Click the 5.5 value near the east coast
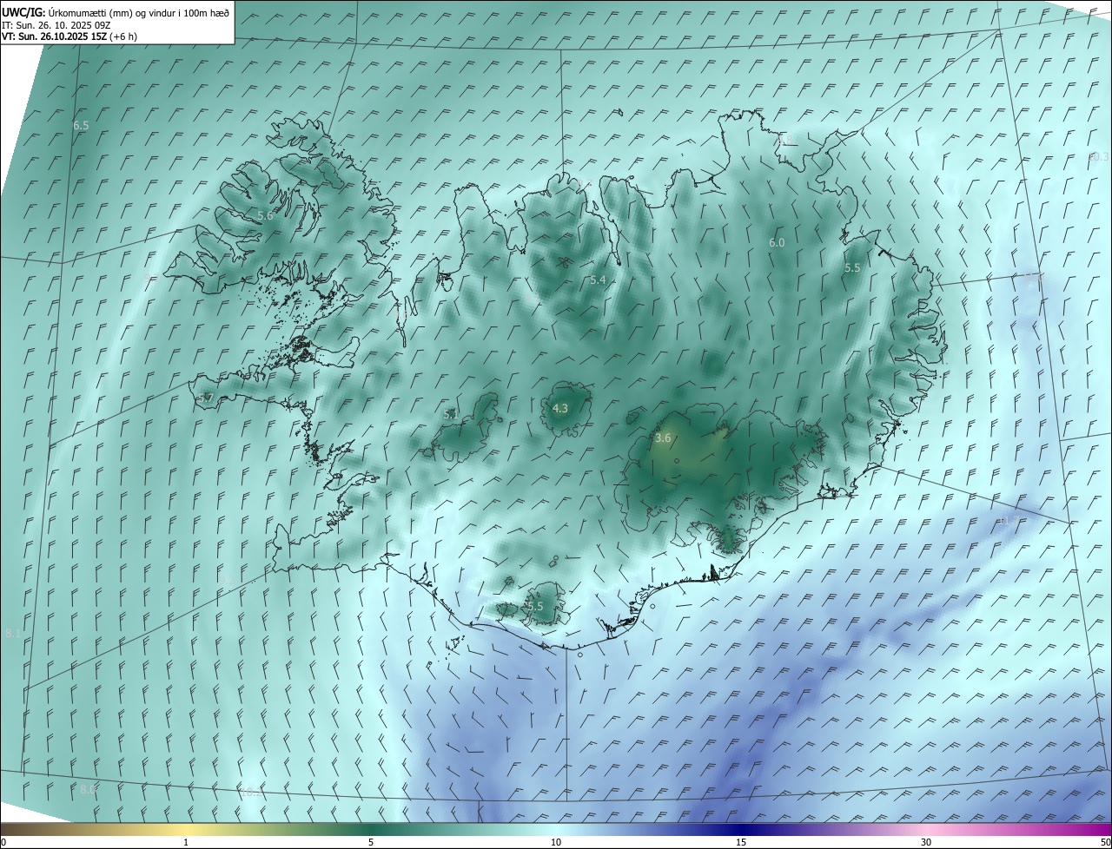This screenshot has width=1112, height=849. pyautogui.click(x=852, y=268)
